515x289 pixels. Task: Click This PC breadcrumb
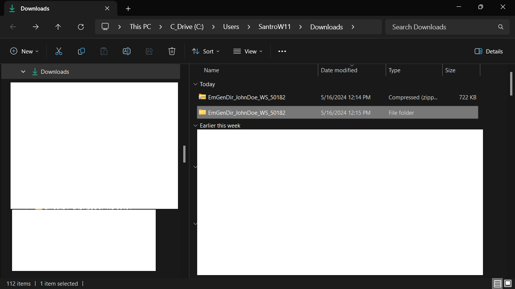click(x=140, y=27)
